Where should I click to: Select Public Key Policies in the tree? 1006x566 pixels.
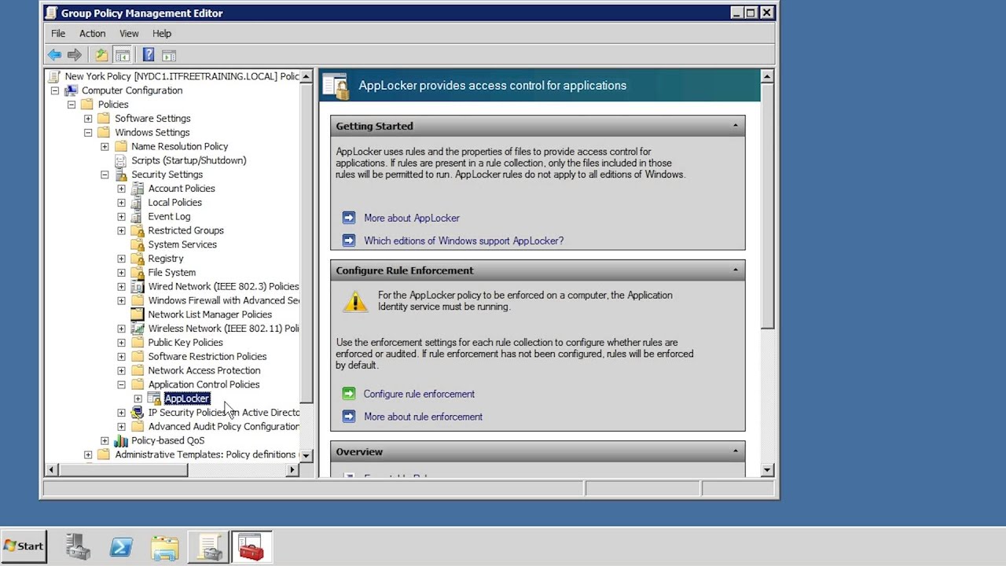[185, 343]
